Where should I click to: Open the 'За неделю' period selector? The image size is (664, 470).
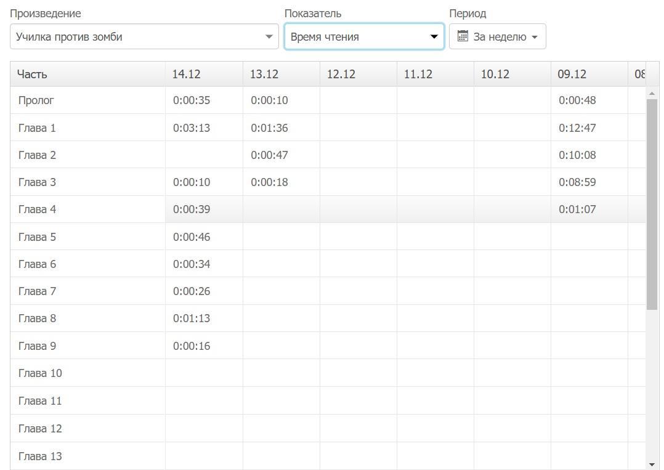click(x=498, y=37)
